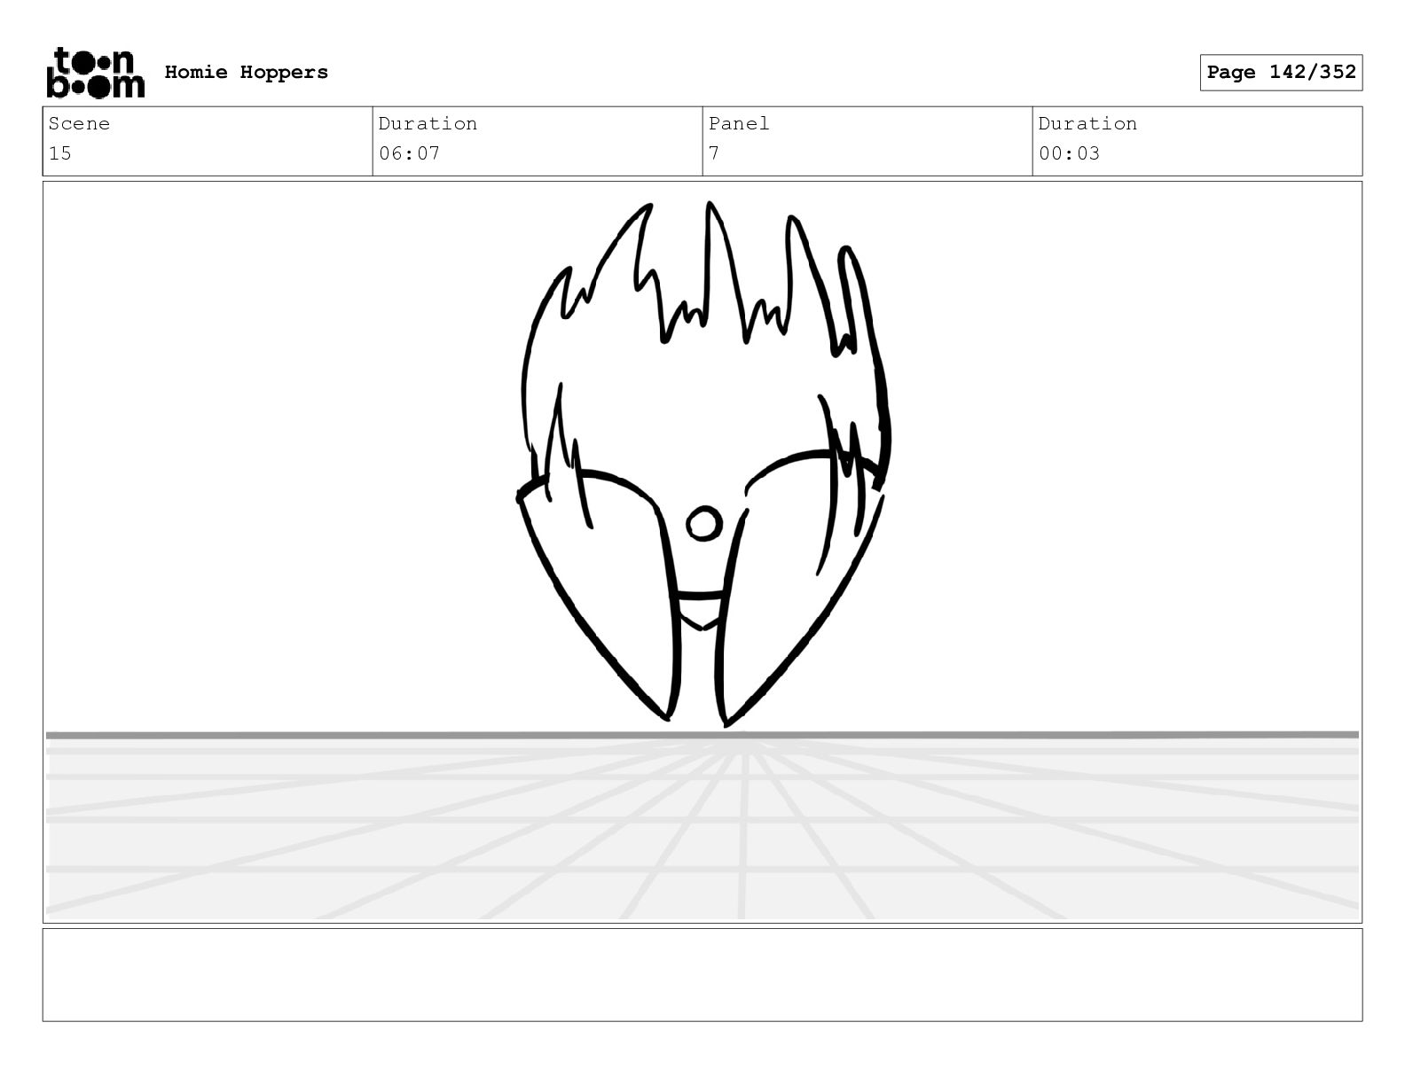Select the 'Scene' header label
This screenshot has height=1085, width=1405.
click(79, 124)
